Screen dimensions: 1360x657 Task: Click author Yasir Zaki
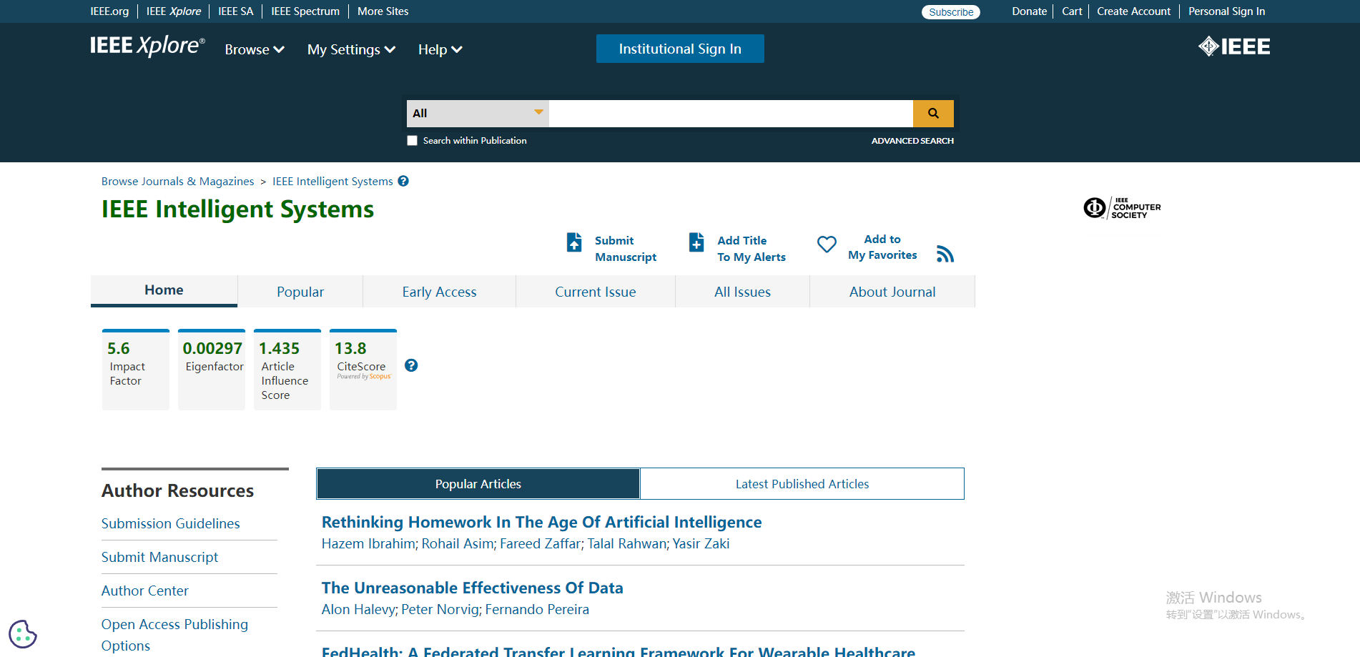[701, 544]
